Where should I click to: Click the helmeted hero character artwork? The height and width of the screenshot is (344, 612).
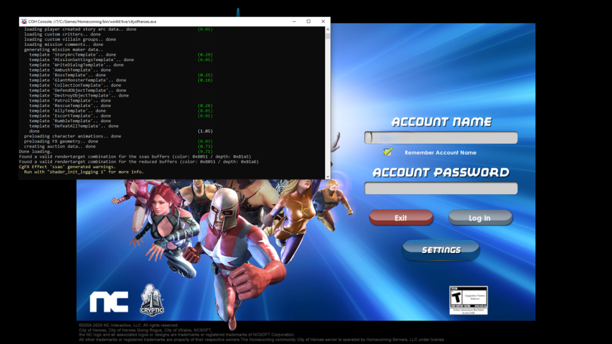pyautogui.click(x=236, y=244)
